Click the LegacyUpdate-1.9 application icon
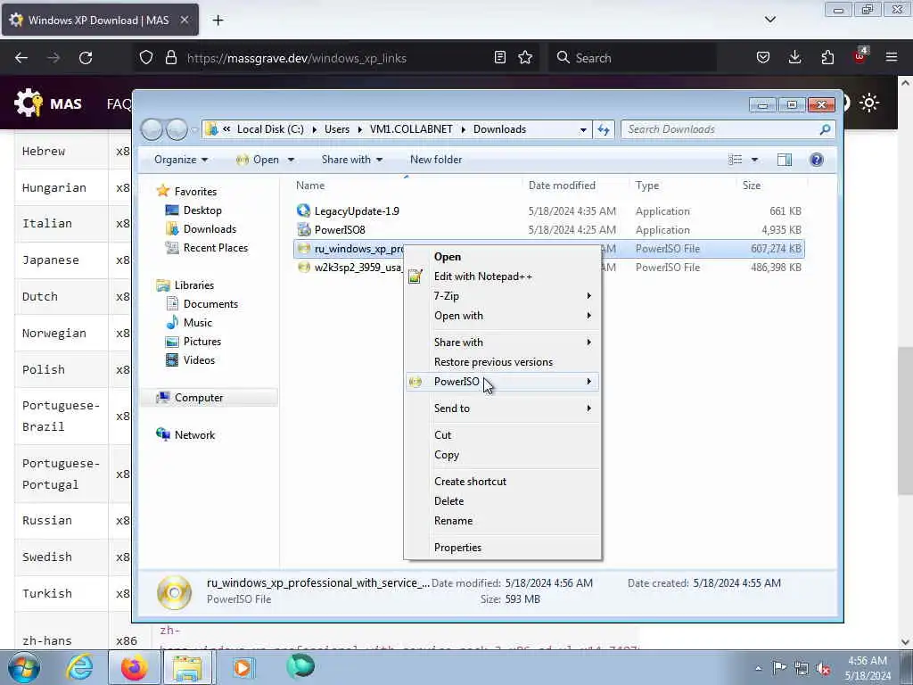 click(x=303, y=210)
